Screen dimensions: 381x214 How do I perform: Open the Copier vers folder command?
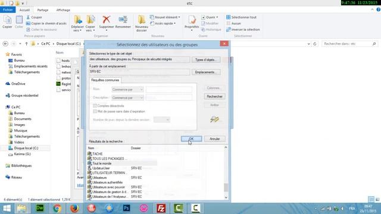point(90,24)
